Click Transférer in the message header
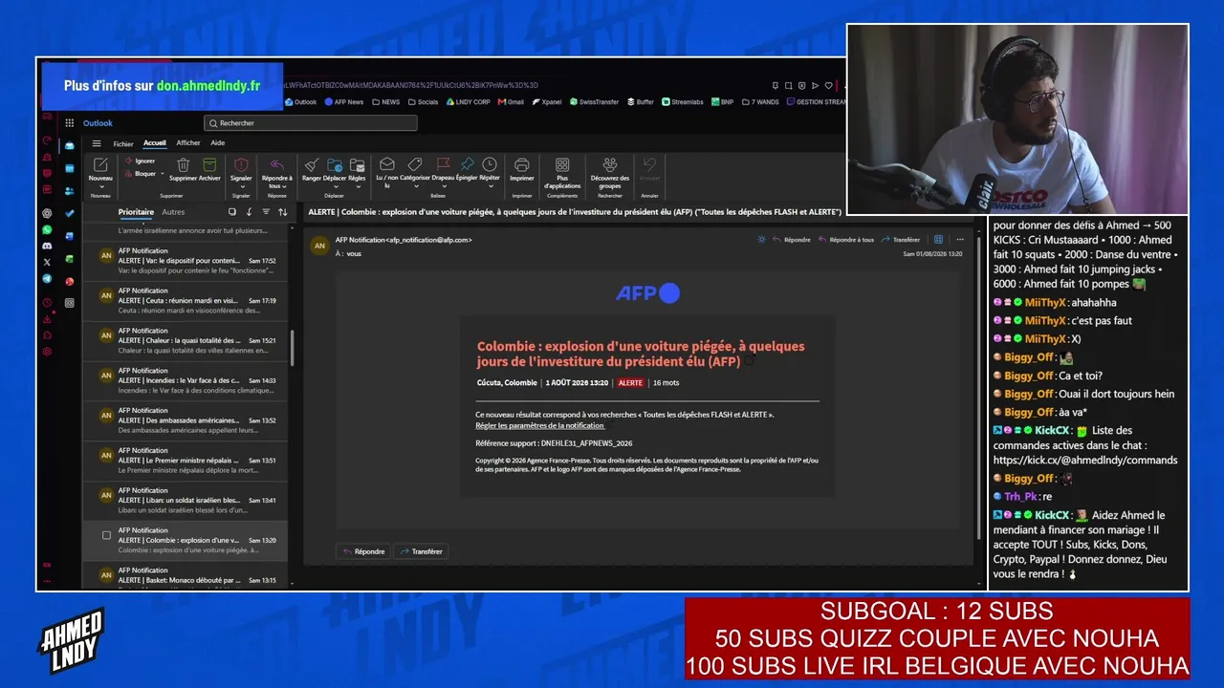 click(x=901, y=240)
